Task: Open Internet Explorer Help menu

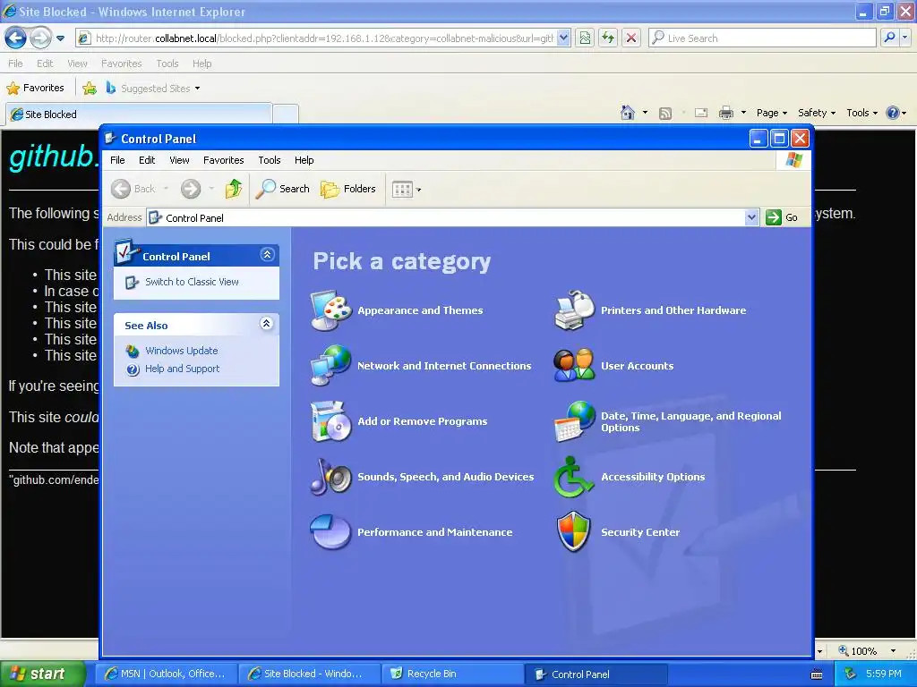Action: pos(201,64)
